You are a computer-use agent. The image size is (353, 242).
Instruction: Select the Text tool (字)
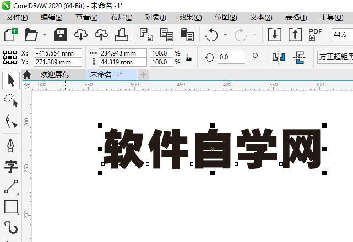[x=11, y=166]
